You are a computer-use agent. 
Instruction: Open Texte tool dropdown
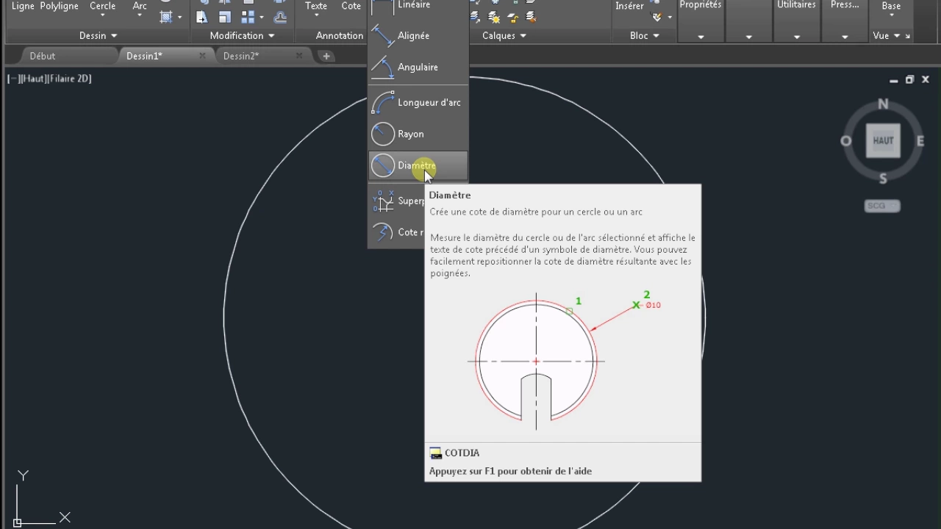pyautogui.click(x=316, y=16)
